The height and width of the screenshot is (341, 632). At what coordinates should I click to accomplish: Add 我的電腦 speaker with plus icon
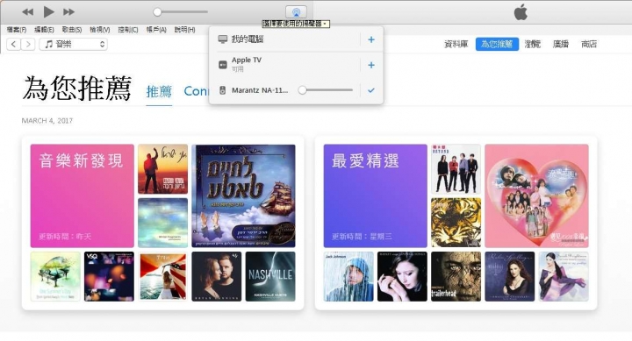coord(371,39)
